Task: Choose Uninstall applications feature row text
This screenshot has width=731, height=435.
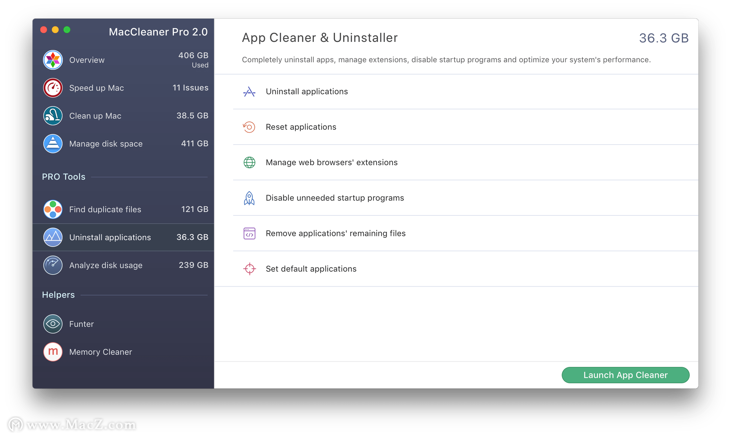Action: 306,92
